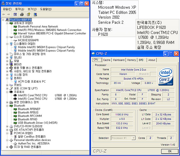The height and width of the screenshot is (156, 180).
Task: Click the Forward arrow in Device Manager toolbar
Action: tap(8, 14)
